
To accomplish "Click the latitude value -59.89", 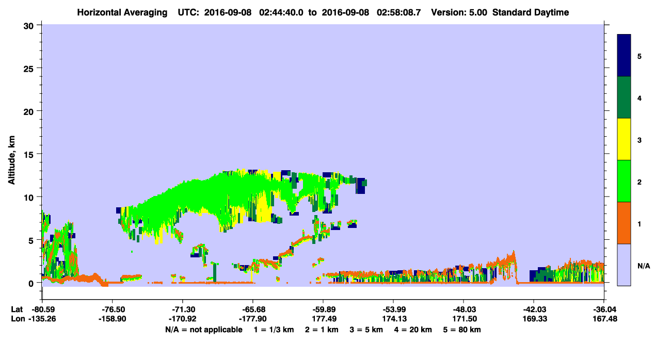I will pos(323,309).
